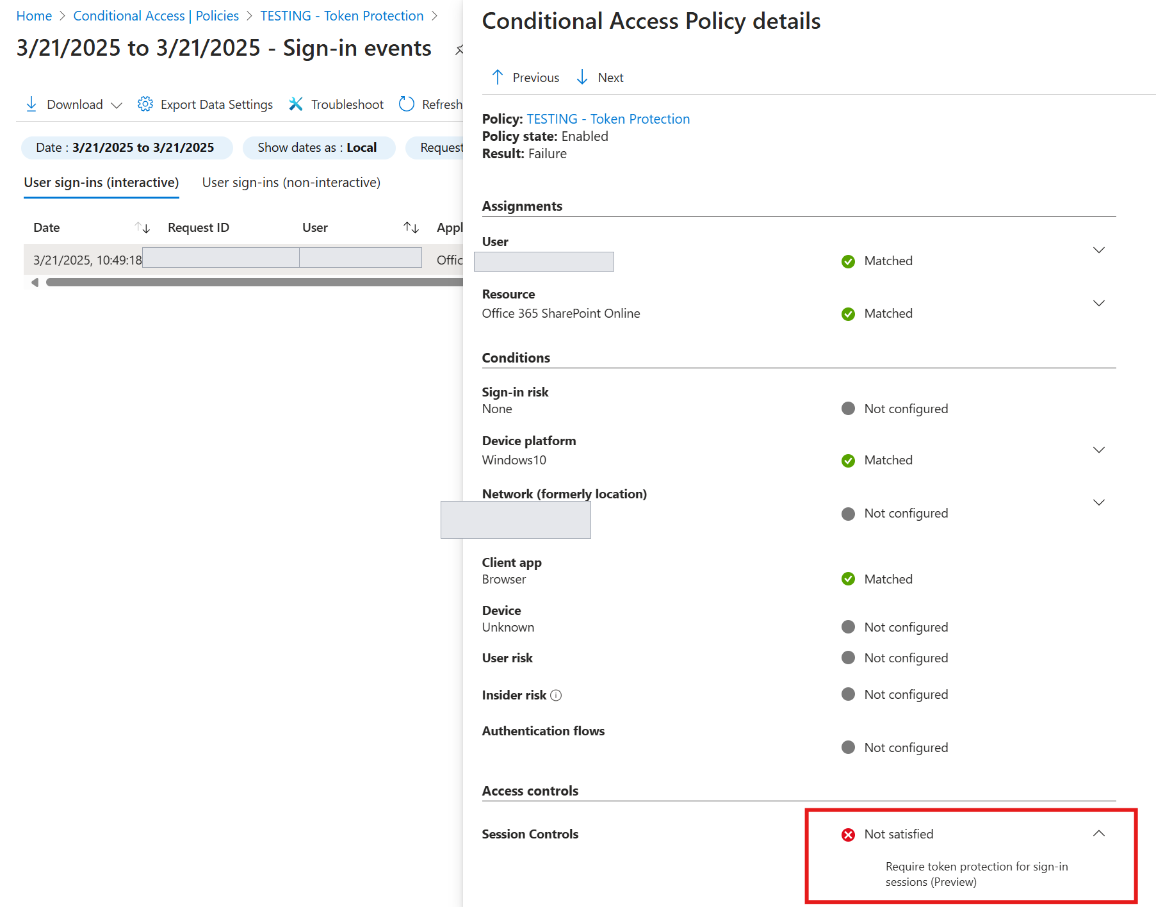This screenshot has height=907, width=1156.
Task: Click the Troubleshoot wrench icon
Action: [x=295, y=104]
